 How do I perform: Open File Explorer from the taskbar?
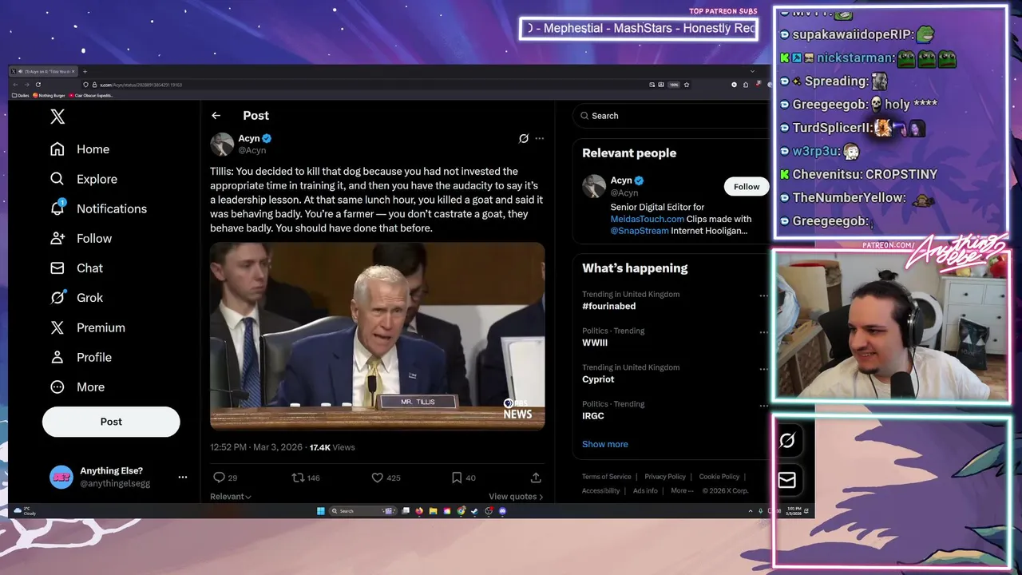click(433, 511)
